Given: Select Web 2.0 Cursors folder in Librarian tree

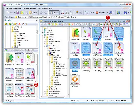Looking at the screenshot, I should coord(22,36).
